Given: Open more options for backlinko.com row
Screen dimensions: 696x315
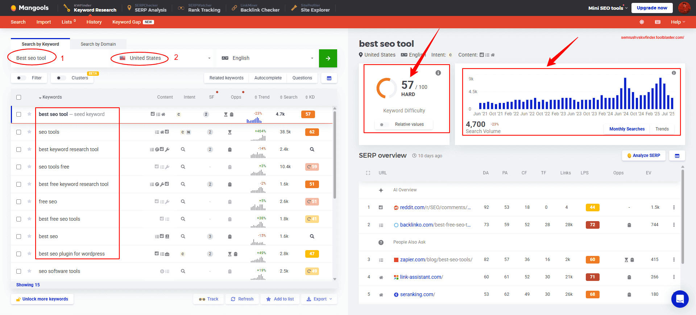Looking at the screenshot, I should 674,225.
